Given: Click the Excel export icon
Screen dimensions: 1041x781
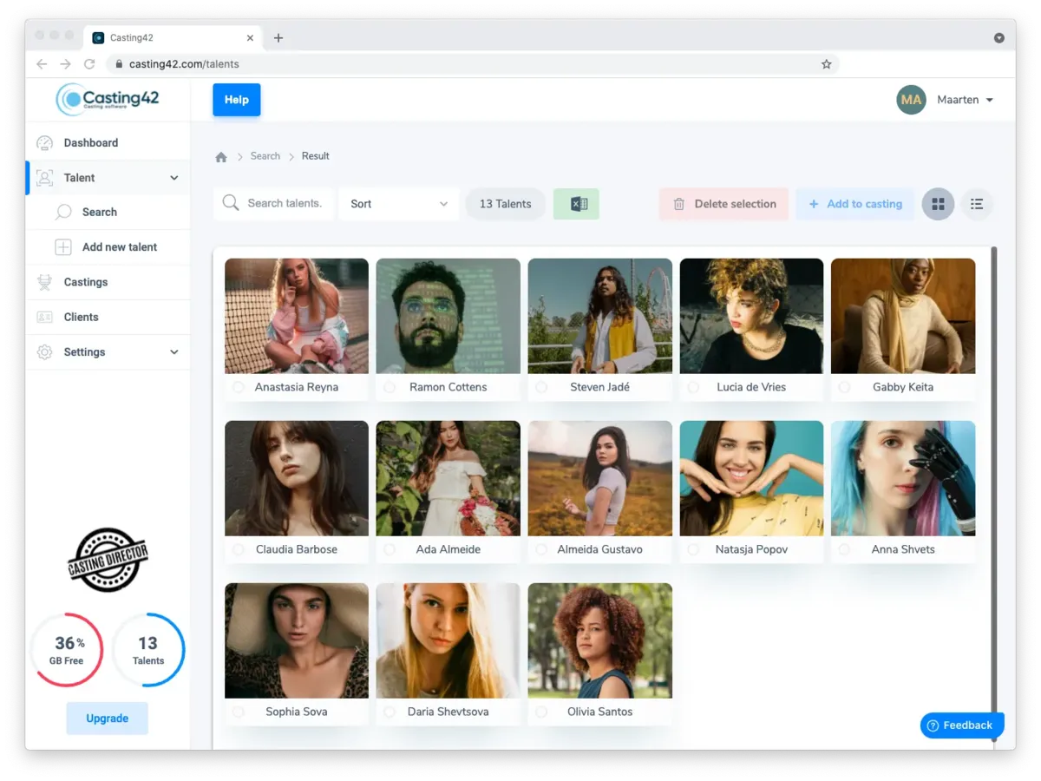Looking at the screenshot, I should [576, 204].
